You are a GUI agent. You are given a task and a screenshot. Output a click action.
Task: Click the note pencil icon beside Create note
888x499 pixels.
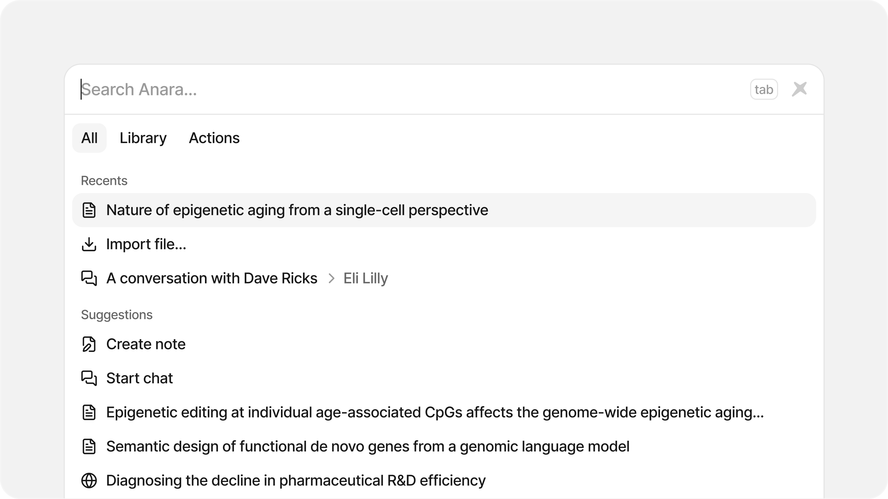89,344
